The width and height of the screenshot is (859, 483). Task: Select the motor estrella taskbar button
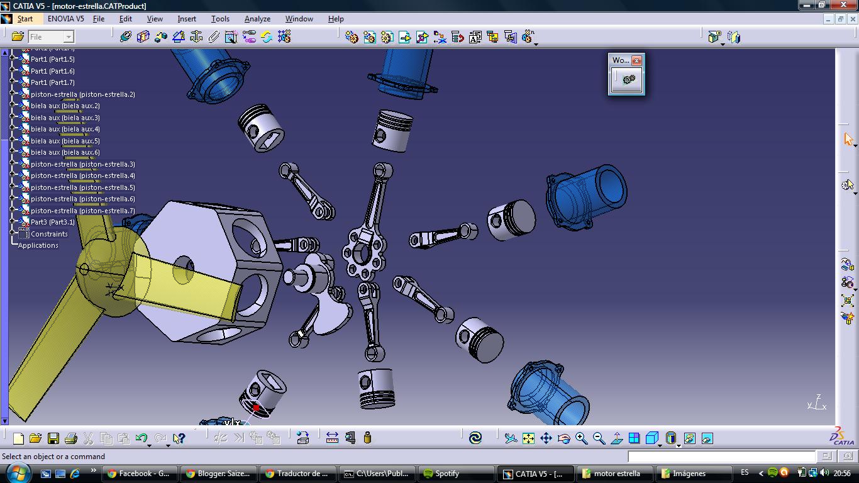[x=613, y=473]
